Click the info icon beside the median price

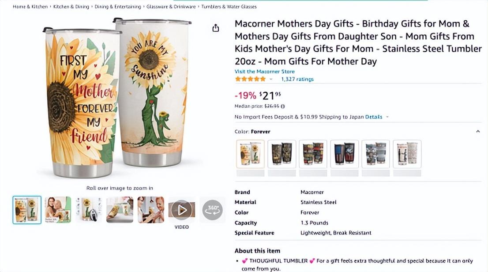283,106
